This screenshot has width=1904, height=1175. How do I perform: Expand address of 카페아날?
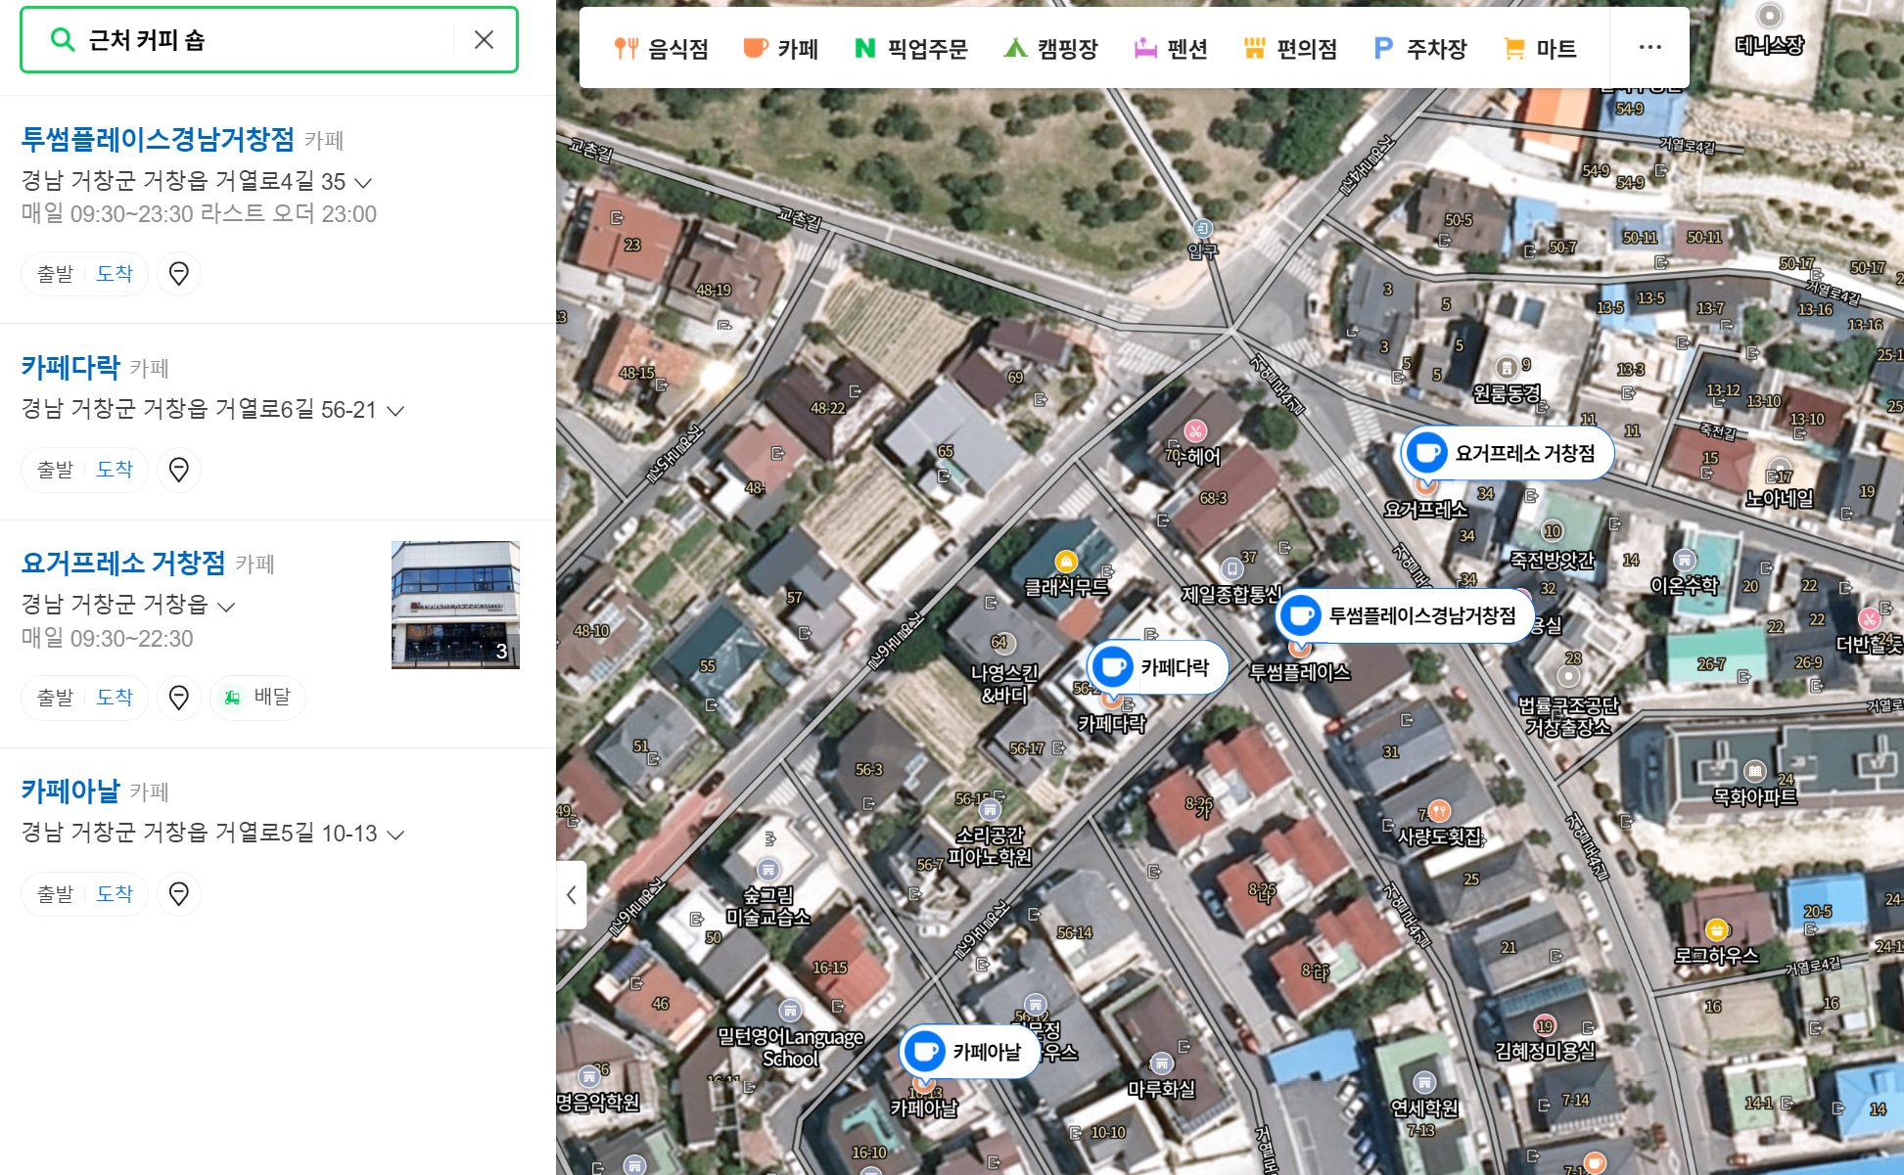click(395, 835)
